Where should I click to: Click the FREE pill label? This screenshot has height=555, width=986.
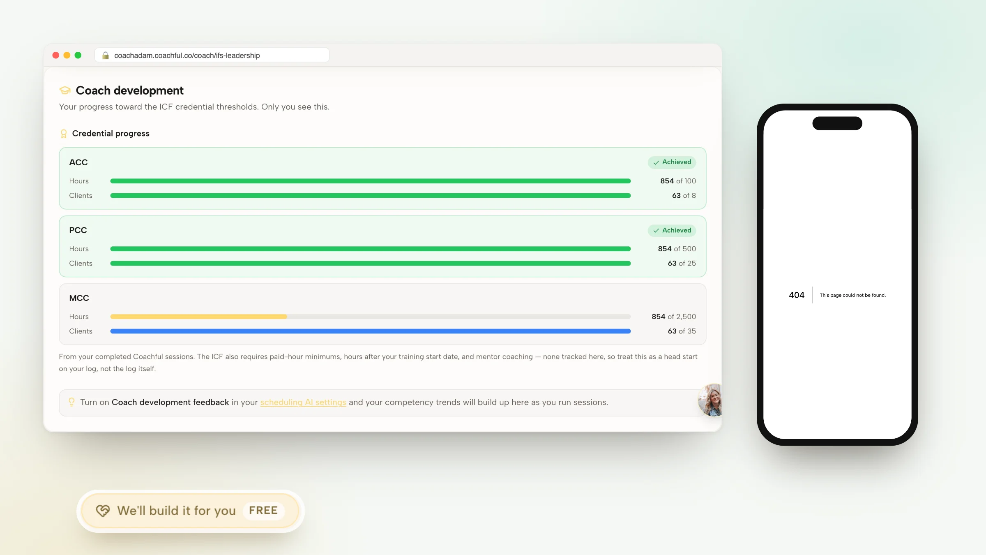pyautogui.click(x=263, y=511)
